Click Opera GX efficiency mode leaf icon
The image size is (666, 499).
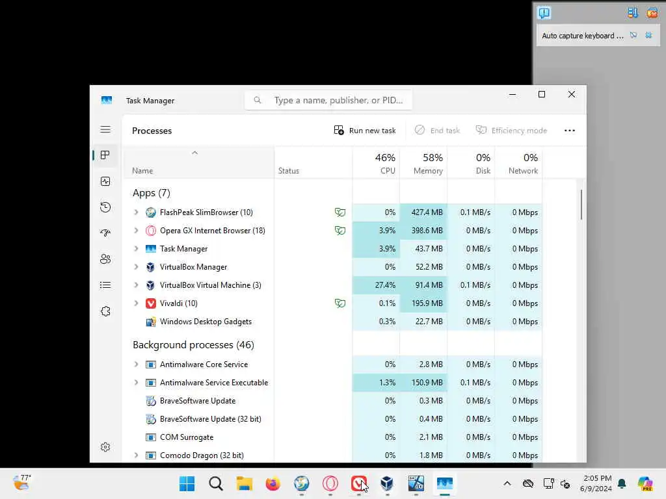[340, 231]
